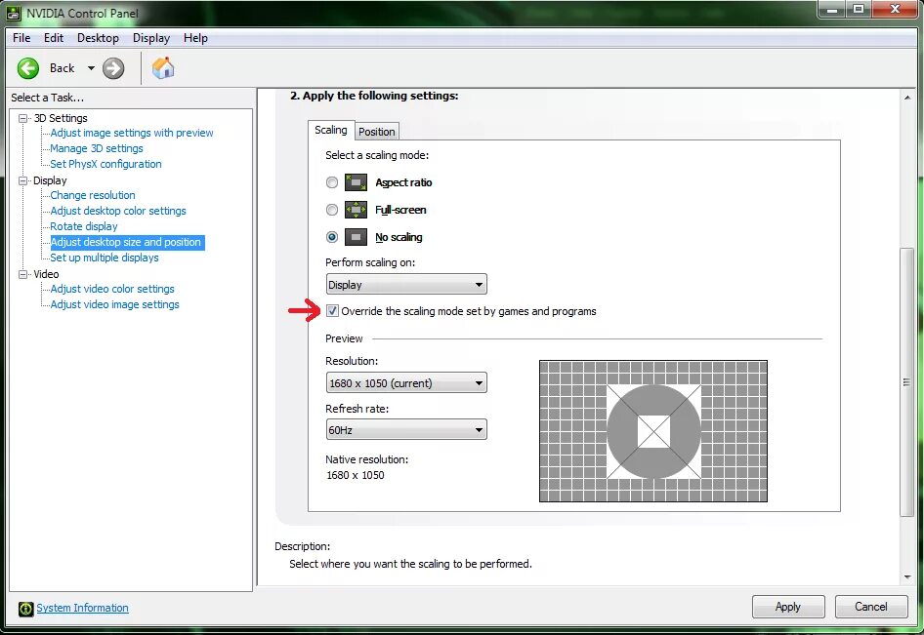This screenshot has width=924, height=635.
Task: Click the grey Forward arrow icon
Action: [113, 68]
